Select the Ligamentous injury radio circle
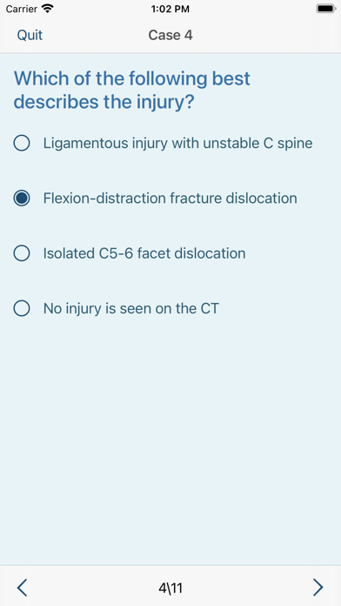 tap(22, 143)
